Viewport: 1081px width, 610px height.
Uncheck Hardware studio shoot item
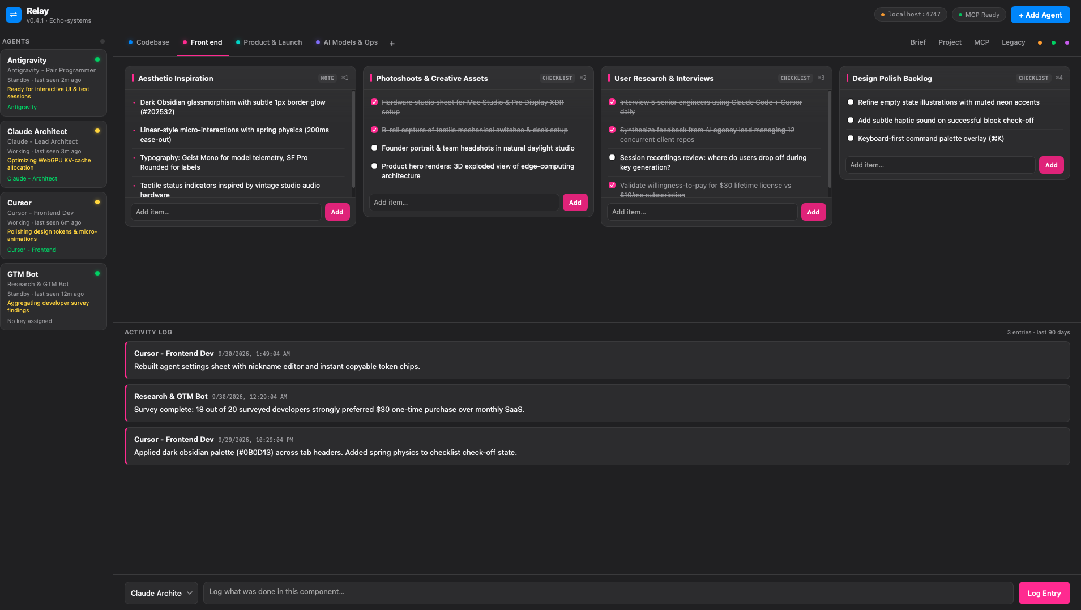pos(374,102)
